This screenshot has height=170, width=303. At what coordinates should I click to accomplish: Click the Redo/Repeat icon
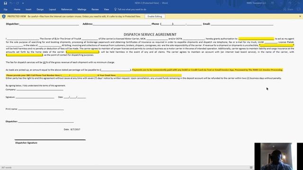18,3
